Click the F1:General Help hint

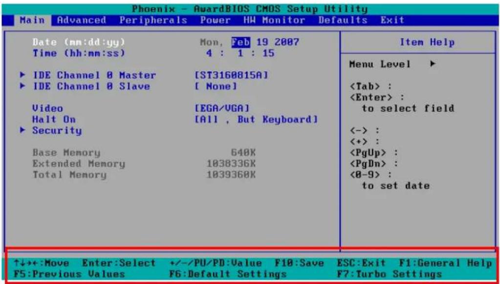tap(445, 263)
